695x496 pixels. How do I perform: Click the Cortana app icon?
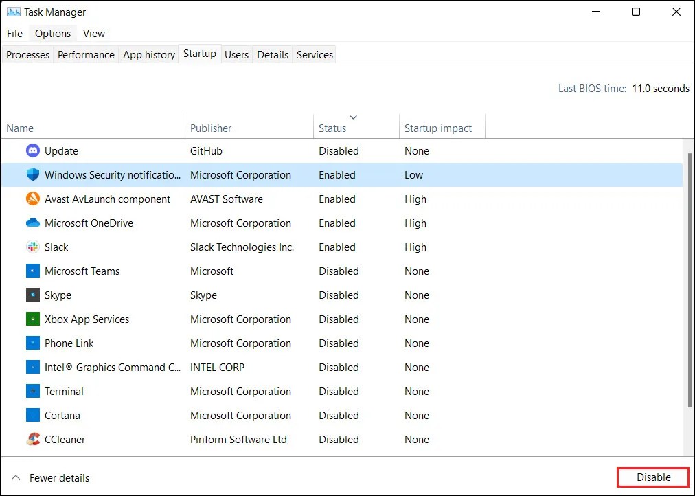32,415
